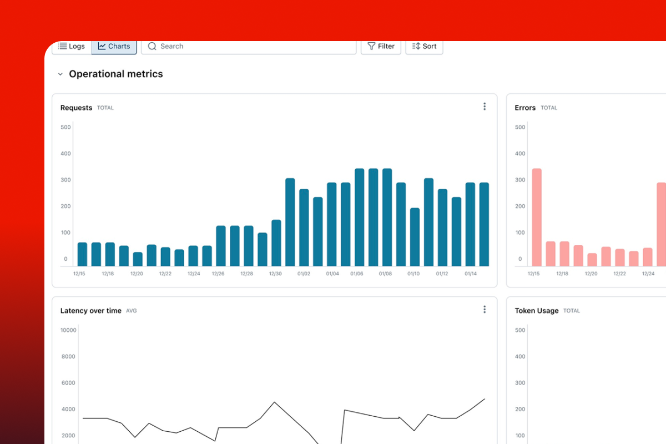The width and height of the screenshot is (666, 444).
Task: Open the Sort button
Action: coord(424,47)
